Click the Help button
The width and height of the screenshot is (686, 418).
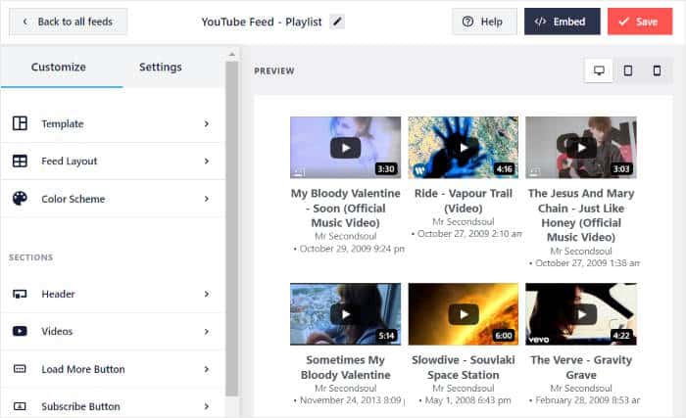click(x=484, y=22)
